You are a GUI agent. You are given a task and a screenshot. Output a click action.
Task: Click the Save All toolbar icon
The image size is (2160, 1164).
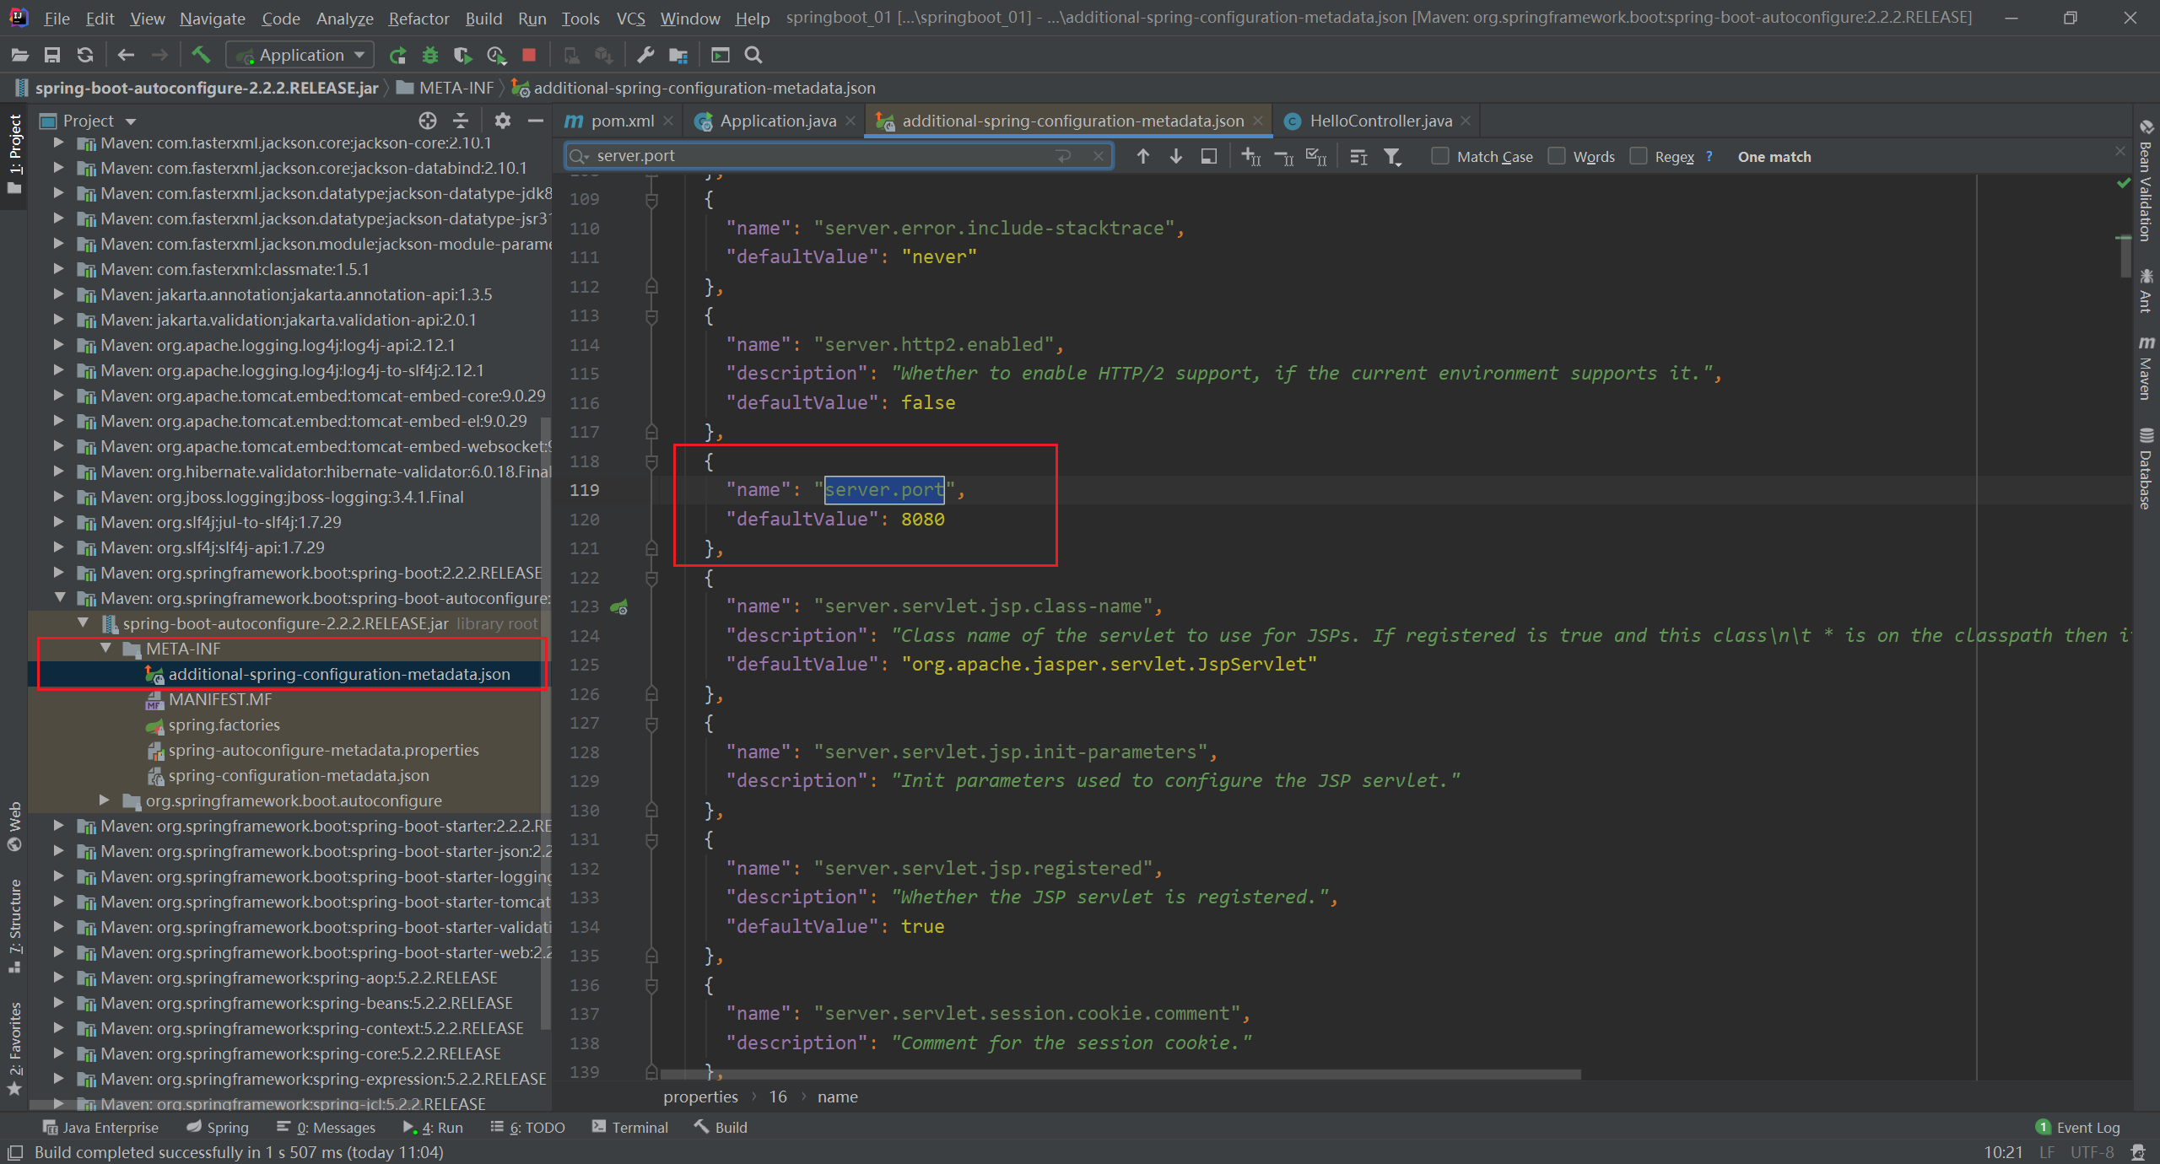52,55
